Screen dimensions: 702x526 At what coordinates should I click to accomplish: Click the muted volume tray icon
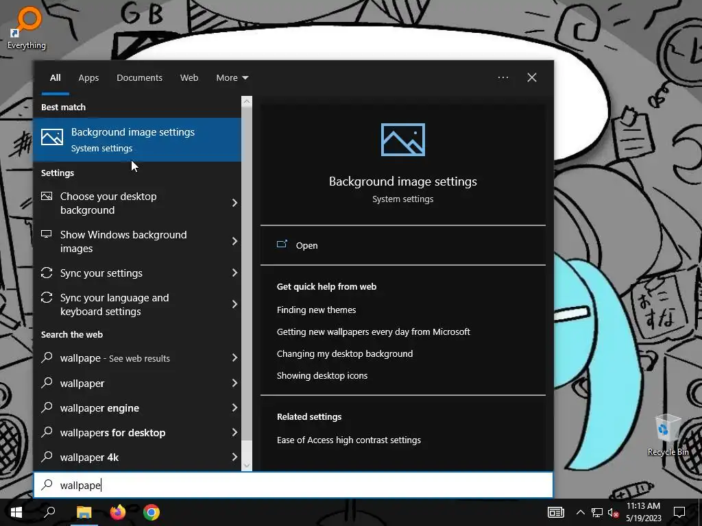[614, 512]
